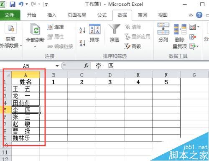209x161 pixels.
Task: Switch to the 数据 (Data) tab
Action: point(122,15)
